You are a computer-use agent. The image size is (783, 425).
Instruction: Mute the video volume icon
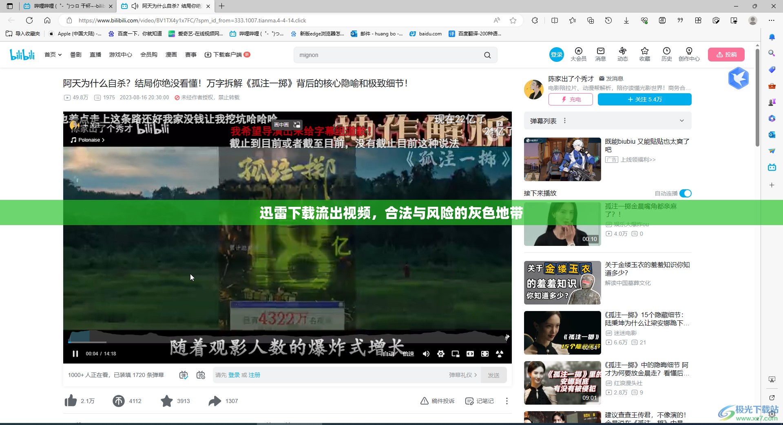point(426,354)
